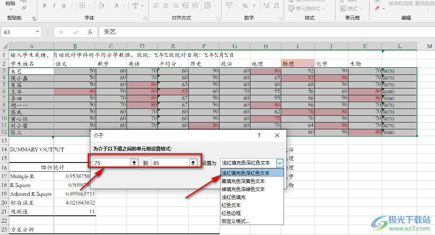Choose 绿填充色深绿色文本 option

click(252, 189)
